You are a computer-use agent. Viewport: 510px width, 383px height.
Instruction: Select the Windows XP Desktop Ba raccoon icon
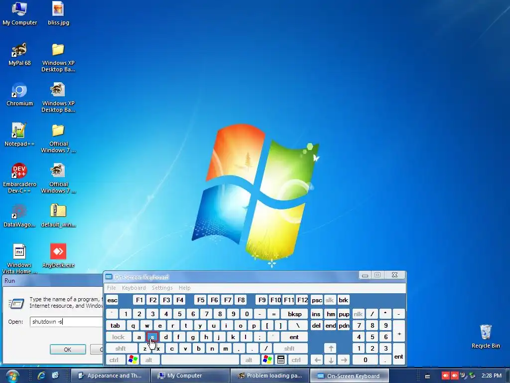click(58, 98)
